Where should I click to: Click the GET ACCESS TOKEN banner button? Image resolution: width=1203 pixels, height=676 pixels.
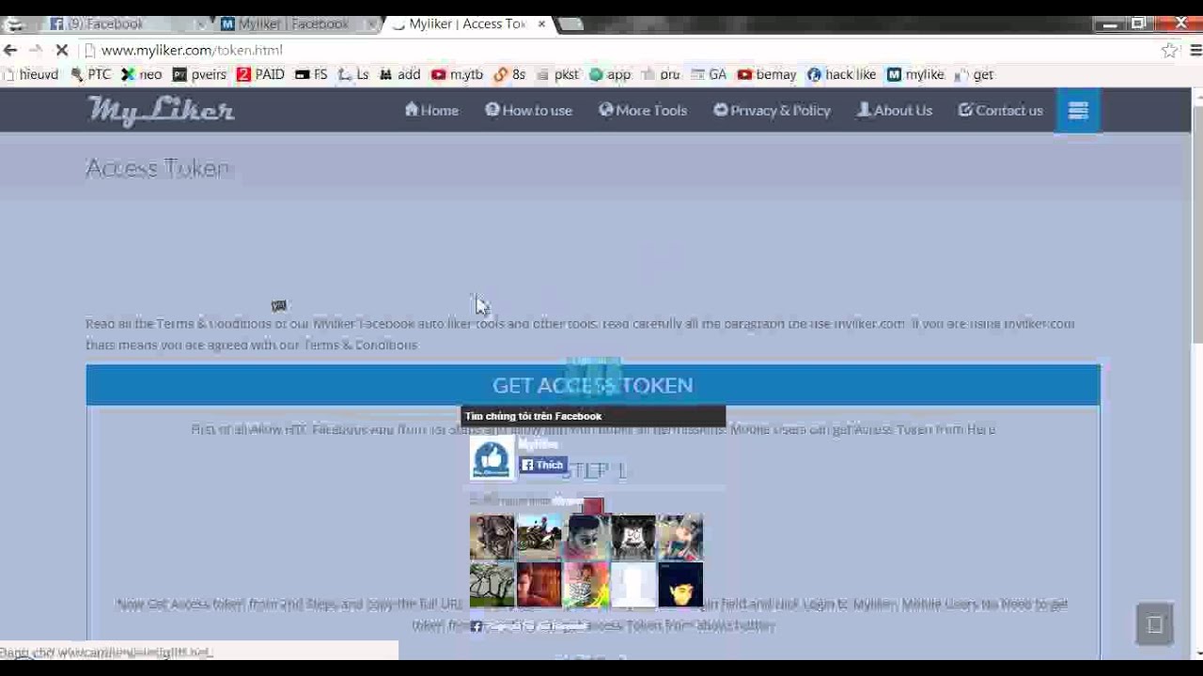[x=593, y=385]
